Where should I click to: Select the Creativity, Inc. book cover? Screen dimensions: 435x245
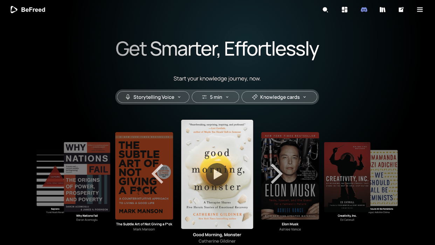point(347,177)
